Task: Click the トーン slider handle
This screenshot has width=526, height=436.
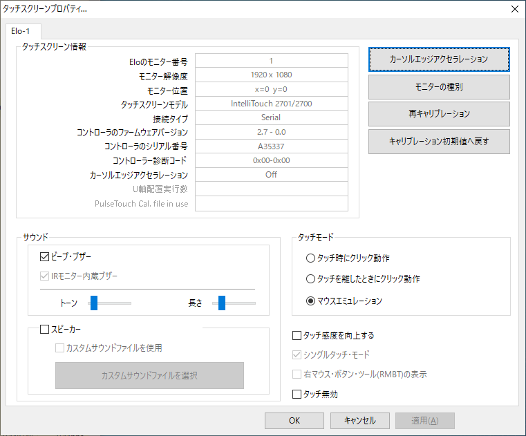Action: tap(93, 303)
